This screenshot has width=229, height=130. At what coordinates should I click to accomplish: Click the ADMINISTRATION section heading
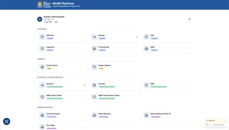[x=45, y=107]
